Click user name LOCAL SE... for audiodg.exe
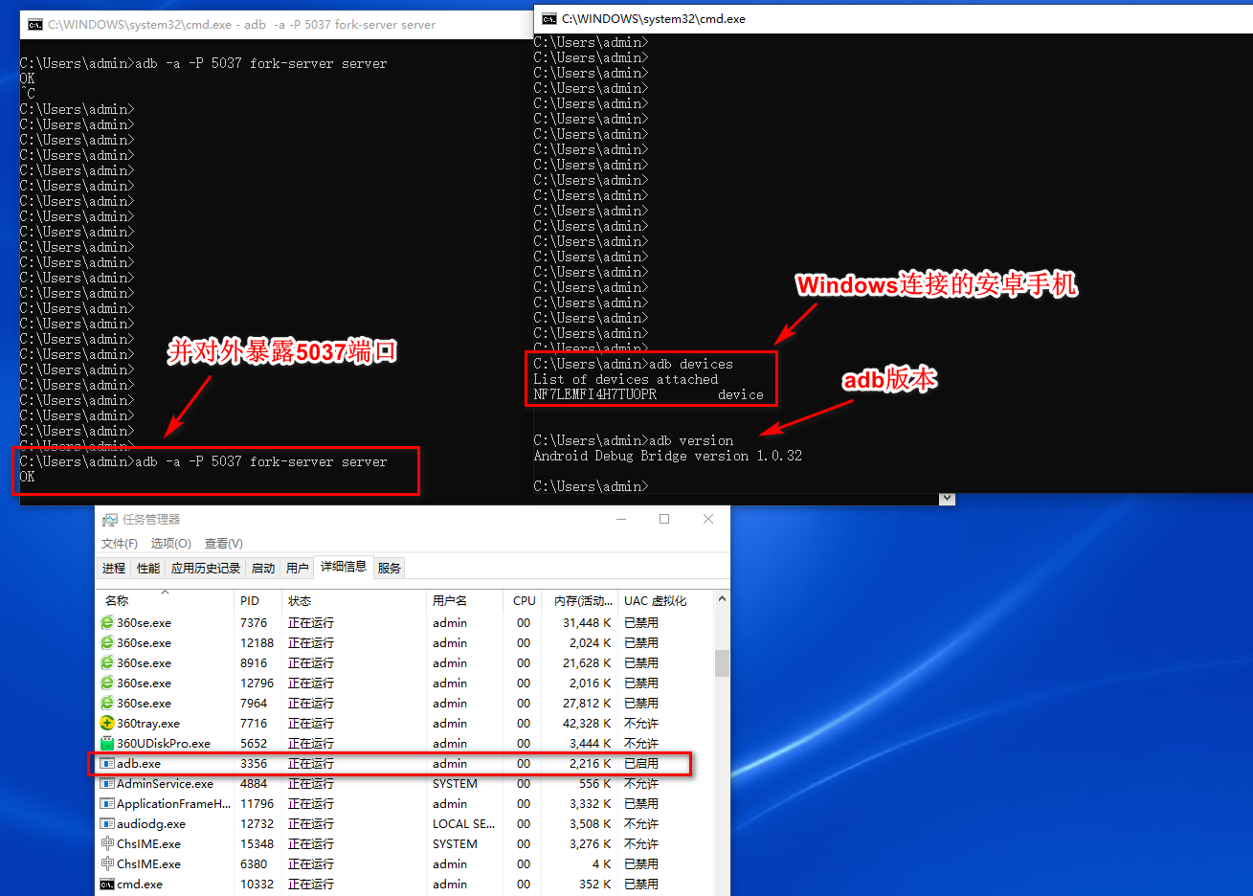The width and height of the screenshot is (1253, 896). coord(463,823)
